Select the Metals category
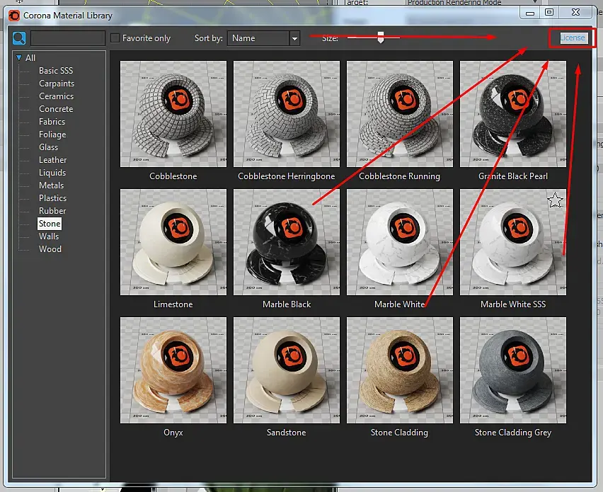The height and width of the screenshot is (492, 603). coord(51,185)
